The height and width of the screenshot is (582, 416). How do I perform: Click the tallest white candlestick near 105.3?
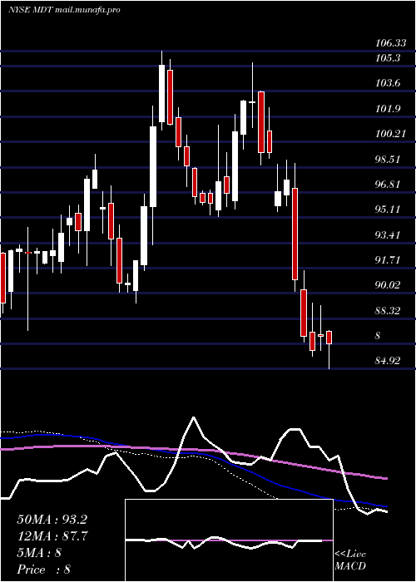161,93
